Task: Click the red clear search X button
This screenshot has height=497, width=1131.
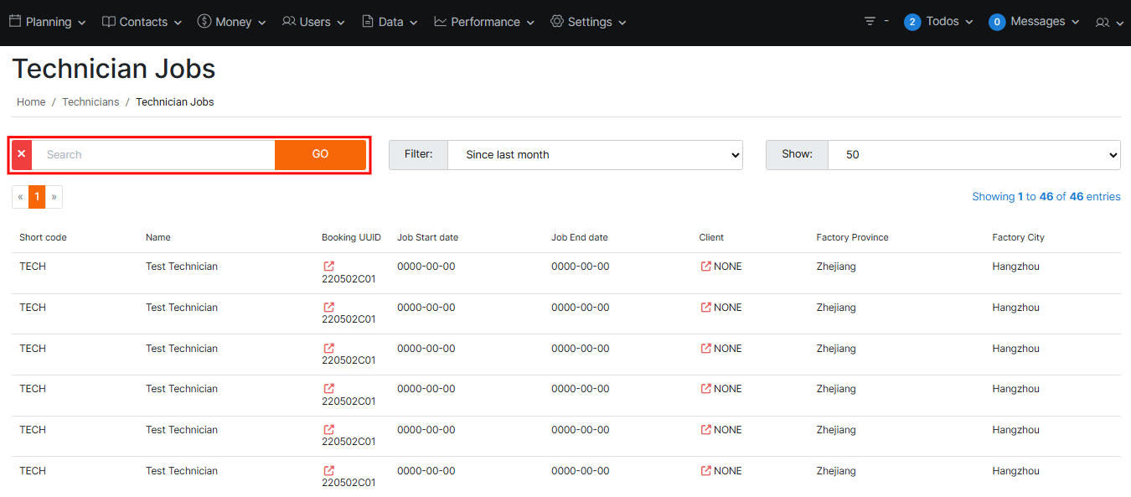Action: pyautogui.click(x=22, y=154)
